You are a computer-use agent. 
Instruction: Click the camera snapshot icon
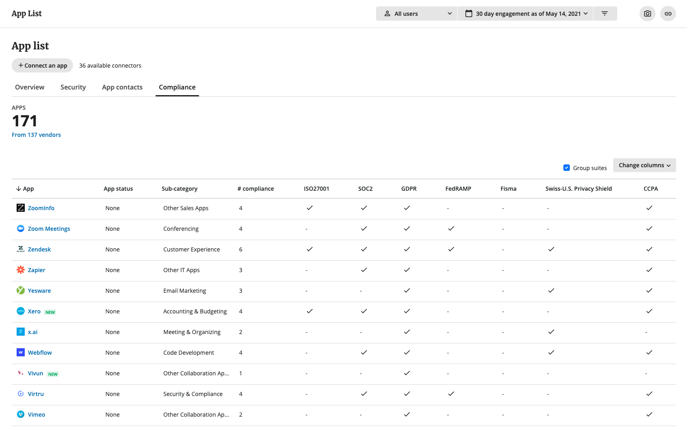pyautogui.click(x=647, y=14)
